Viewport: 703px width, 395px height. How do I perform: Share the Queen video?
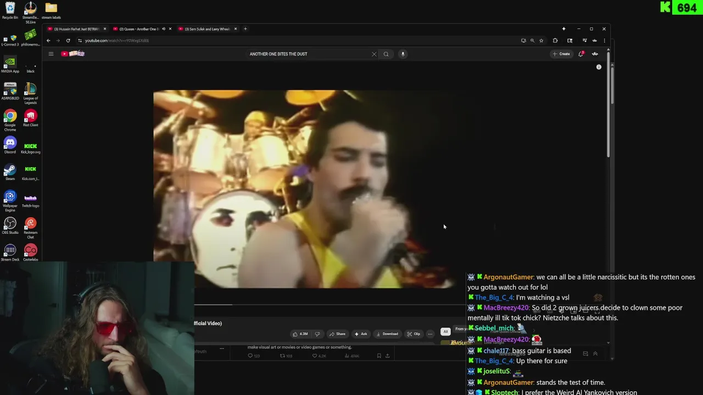pos(337,334)
